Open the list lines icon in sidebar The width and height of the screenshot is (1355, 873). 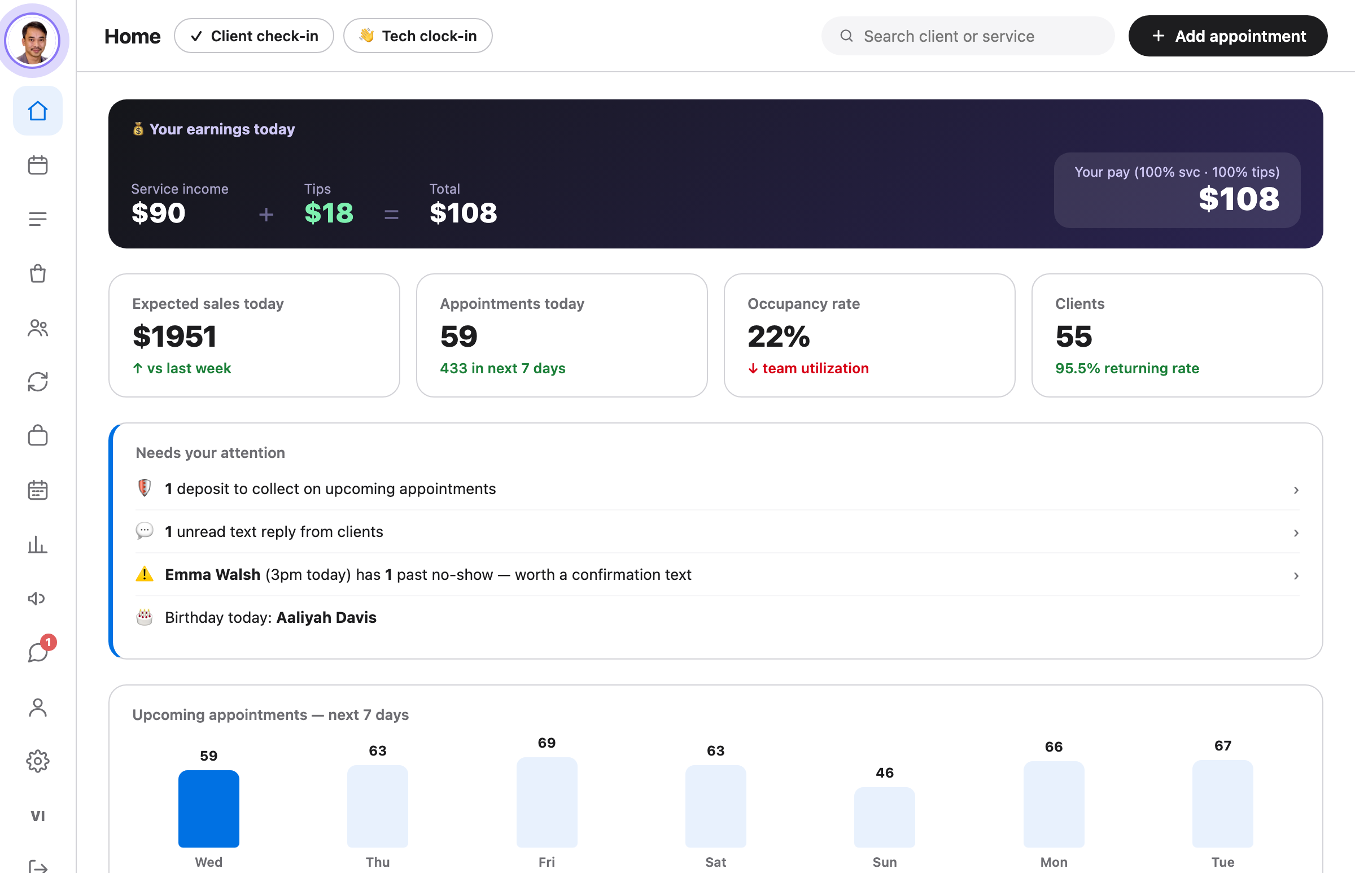coord(37,219)
